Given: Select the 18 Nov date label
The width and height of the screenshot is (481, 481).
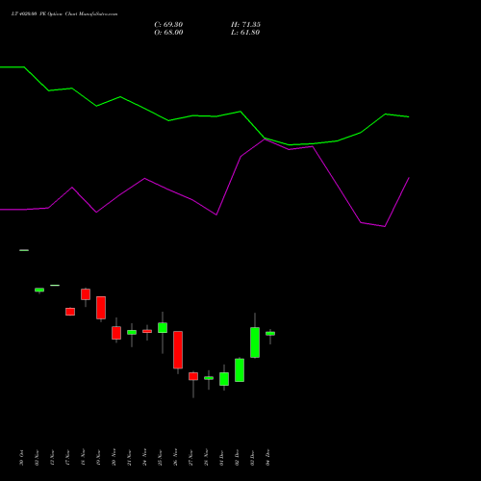Looking at the screenshot, I should click(x=83, y=458).
